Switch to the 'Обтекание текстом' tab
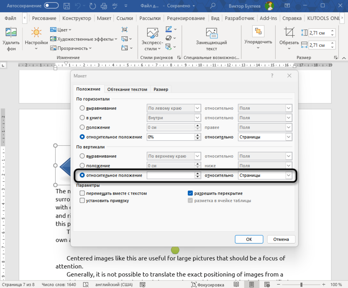The width and height of the screenshot is (348, 288). [127, 89]
